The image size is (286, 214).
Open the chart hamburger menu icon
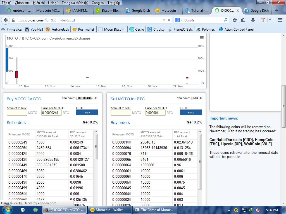(x=202, y=38)
